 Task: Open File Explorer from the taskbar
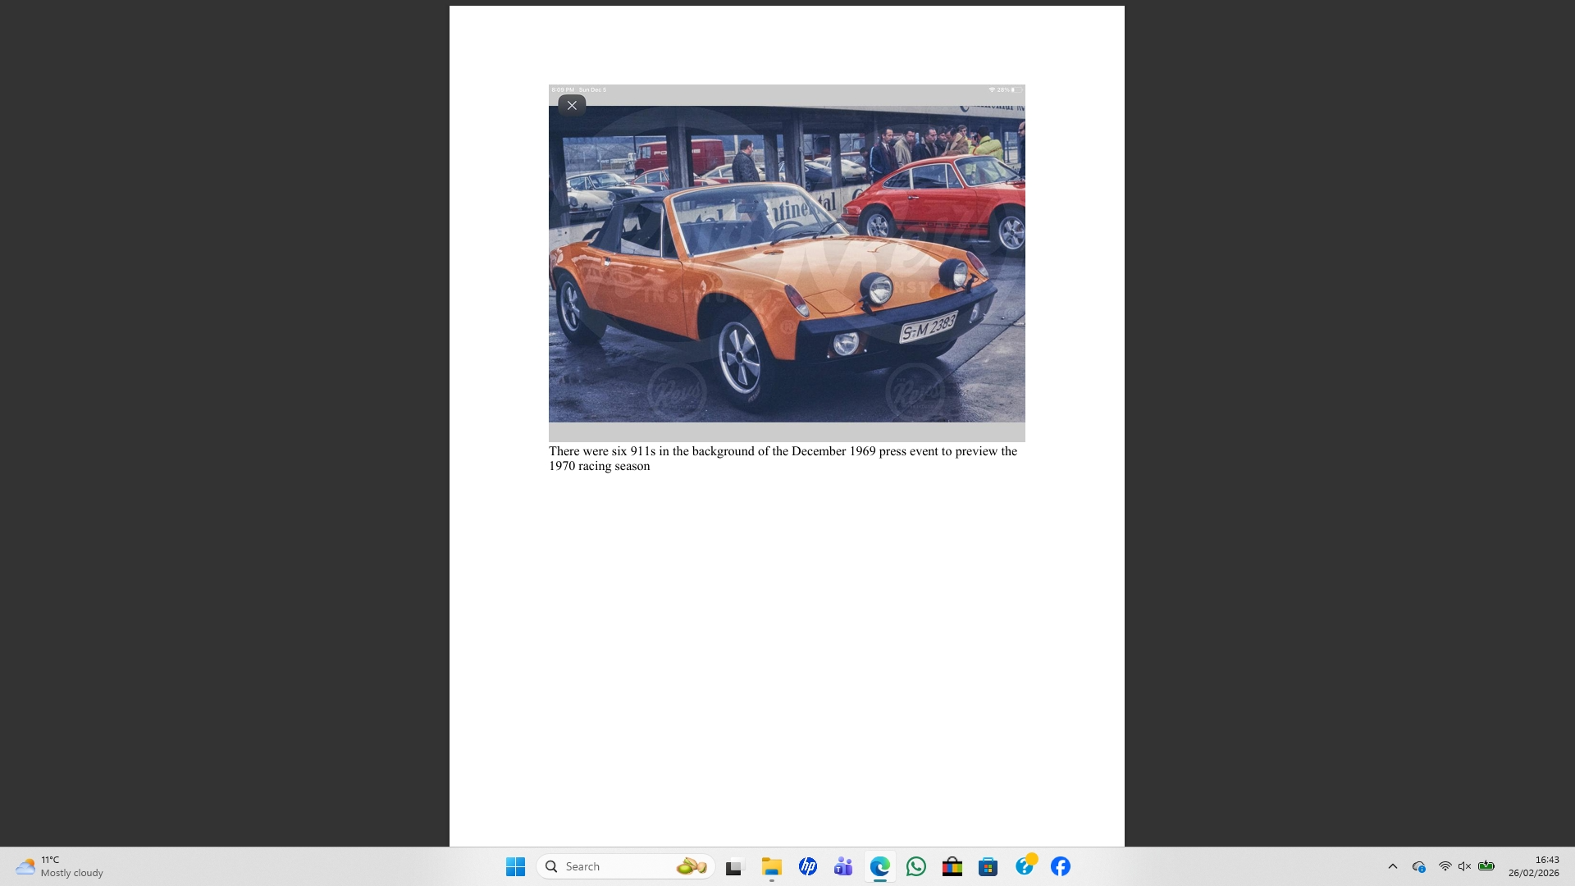tap(771, 866)
